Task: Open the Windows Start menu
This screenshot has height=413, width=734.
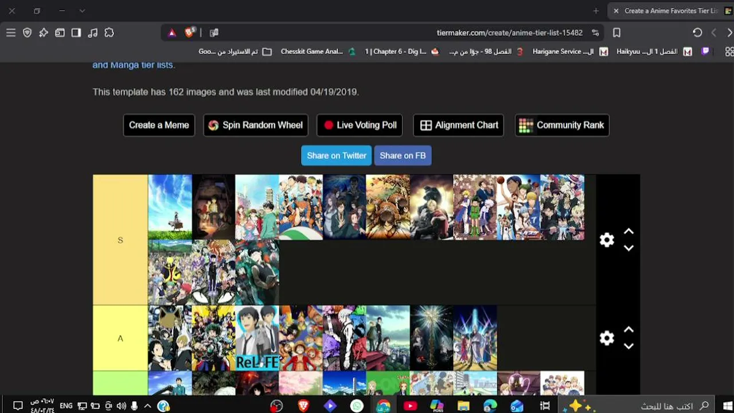Action: (727, 406)
